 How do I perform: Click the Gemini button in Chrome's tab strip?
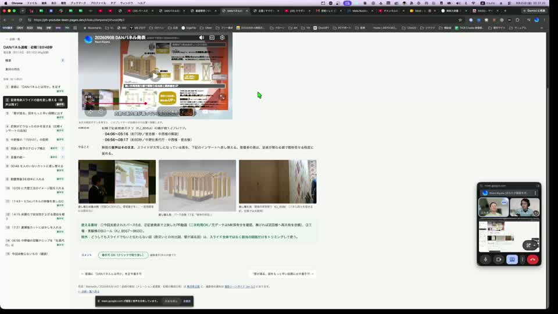click(x=534, y=10)
